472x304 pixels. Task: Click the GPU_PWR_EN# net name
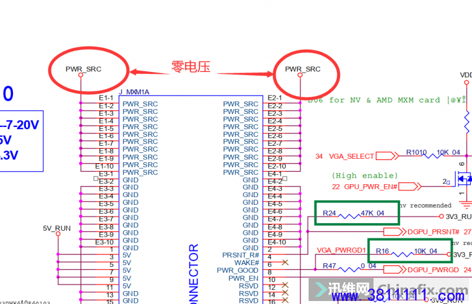[371, 187]
